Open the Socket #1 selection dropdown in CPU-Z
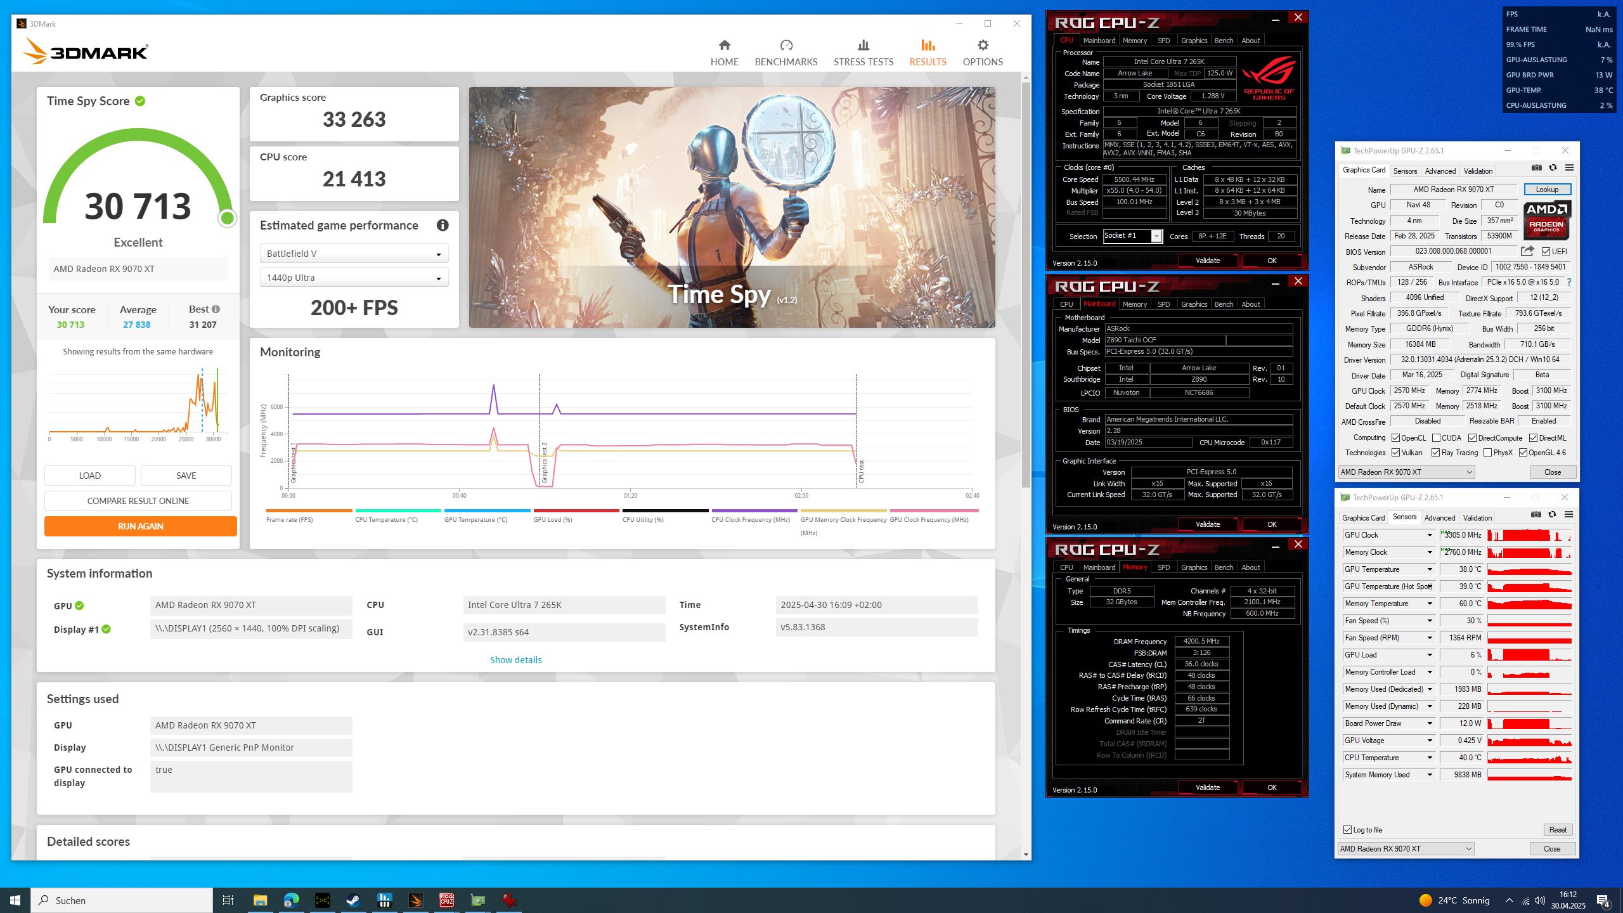Image resolution: width=1623 pixels, height=913 pixels. pyautogui.click(x=1132, y=236)
